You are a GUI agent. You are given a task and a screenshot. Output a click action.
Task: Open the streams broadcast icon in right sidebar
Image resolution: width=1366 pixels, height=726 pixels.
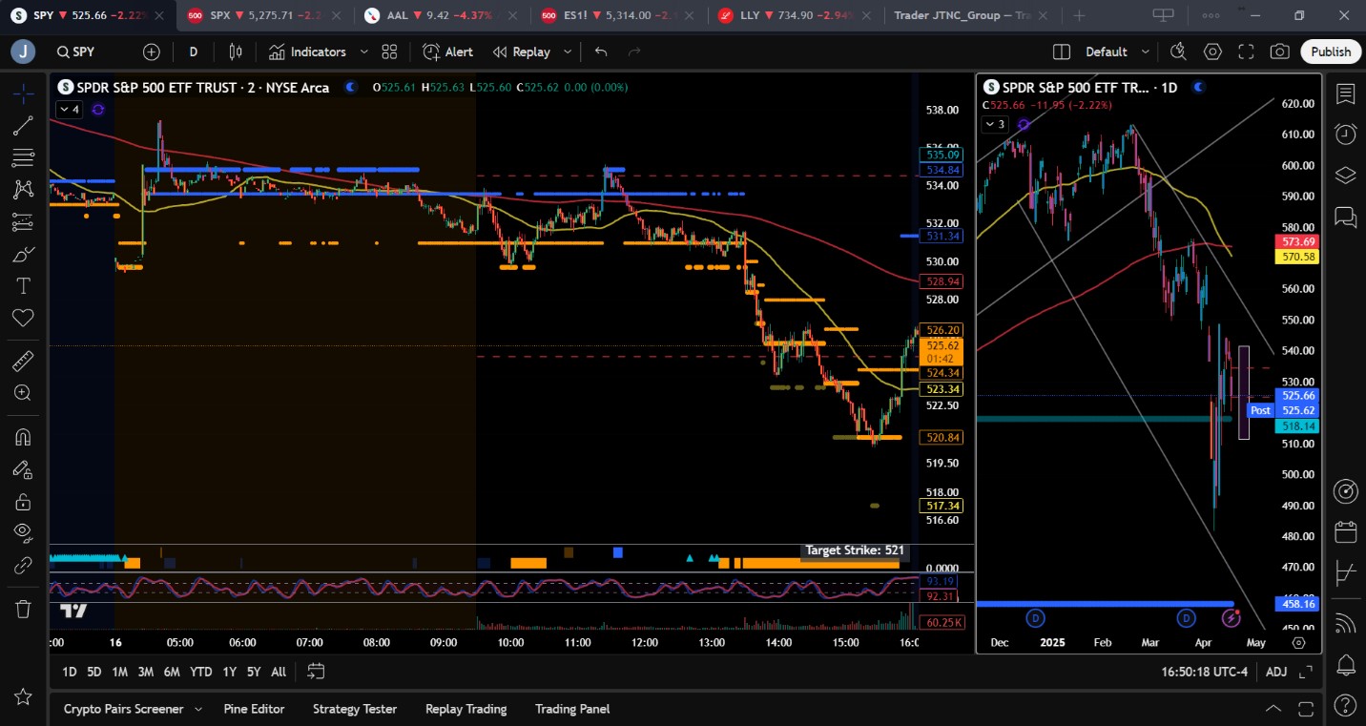(x=1346, y=623)
